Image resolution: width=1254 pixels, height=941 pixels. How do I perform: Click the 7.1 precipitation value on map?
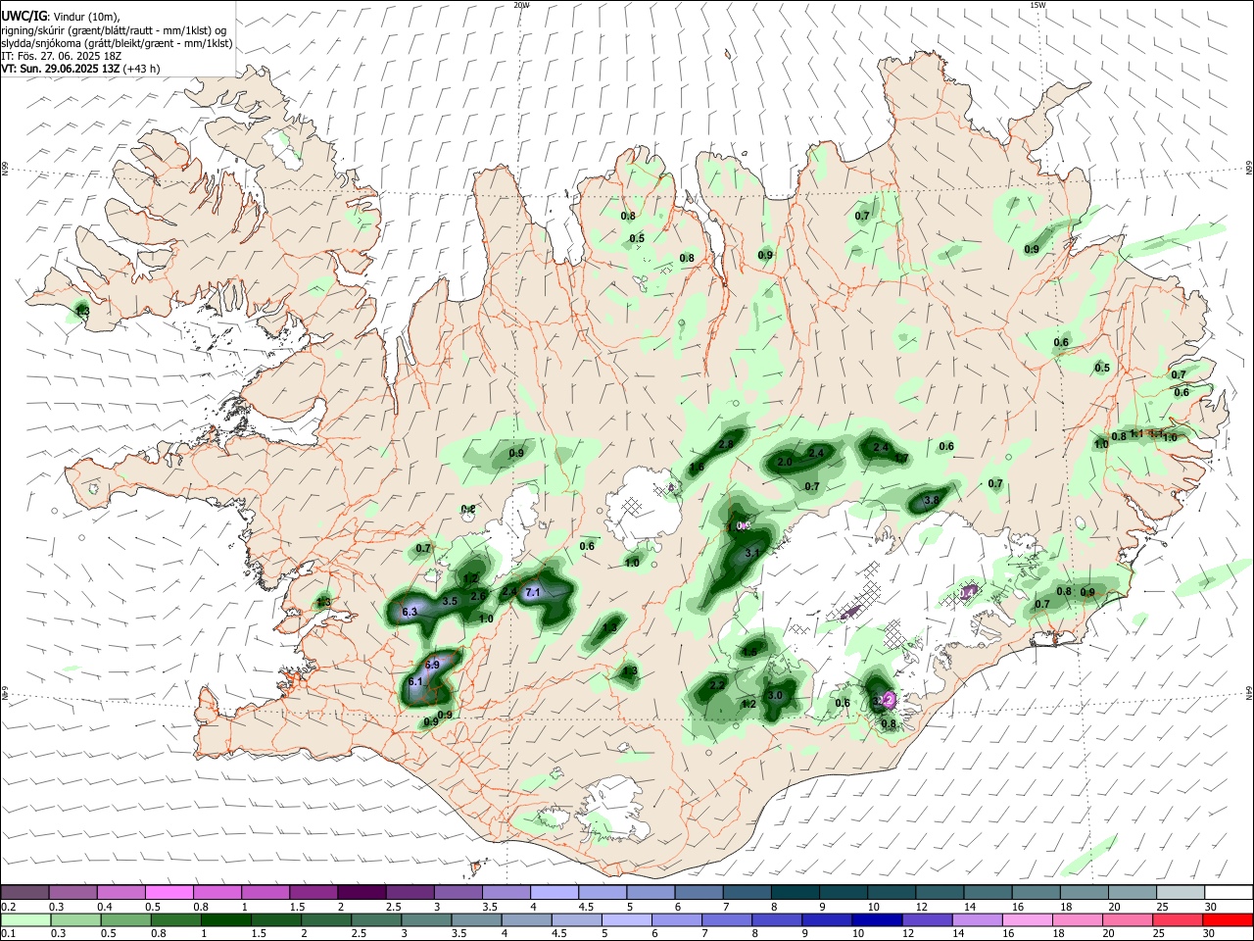(533, 593)
